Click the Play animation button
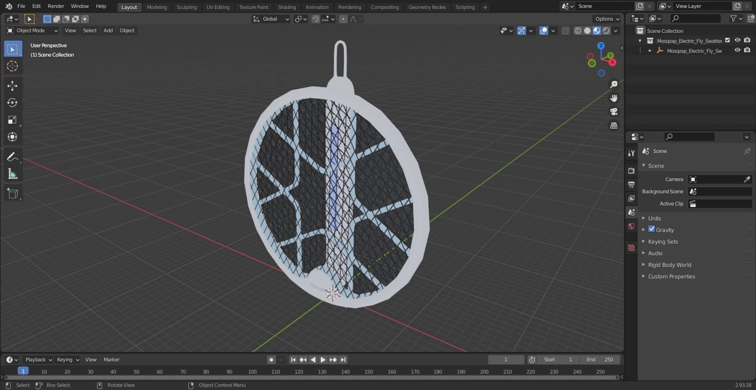Viewport: 756px width, 390px height. click(x=323, y=359)
